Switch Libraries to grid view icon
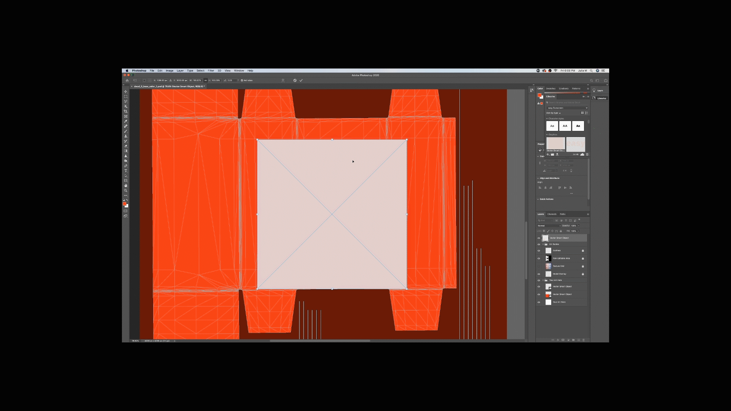The height and width of the screenshot is (411, 731). 582,113
